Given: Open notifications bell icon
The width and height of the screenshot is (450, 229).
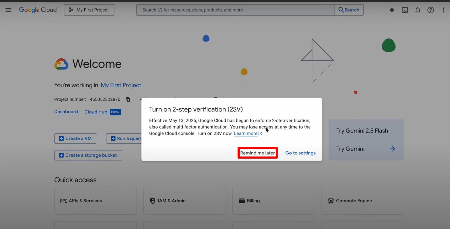Looking at the screenshot, I should [418, 10].
